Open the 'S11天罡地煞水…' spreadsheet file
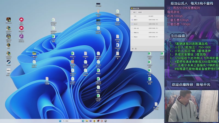219x123 pixels. click(x=85, y=72)
